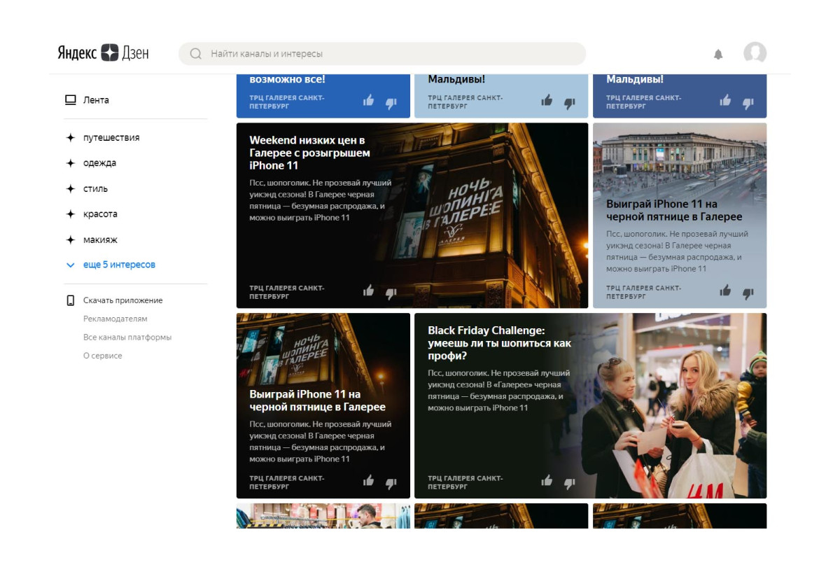This screenshot has height=565, width=840.
Task: Open ТРЦ Галерея channel under 'возможно все!'
Action: [x=287, y=102]
